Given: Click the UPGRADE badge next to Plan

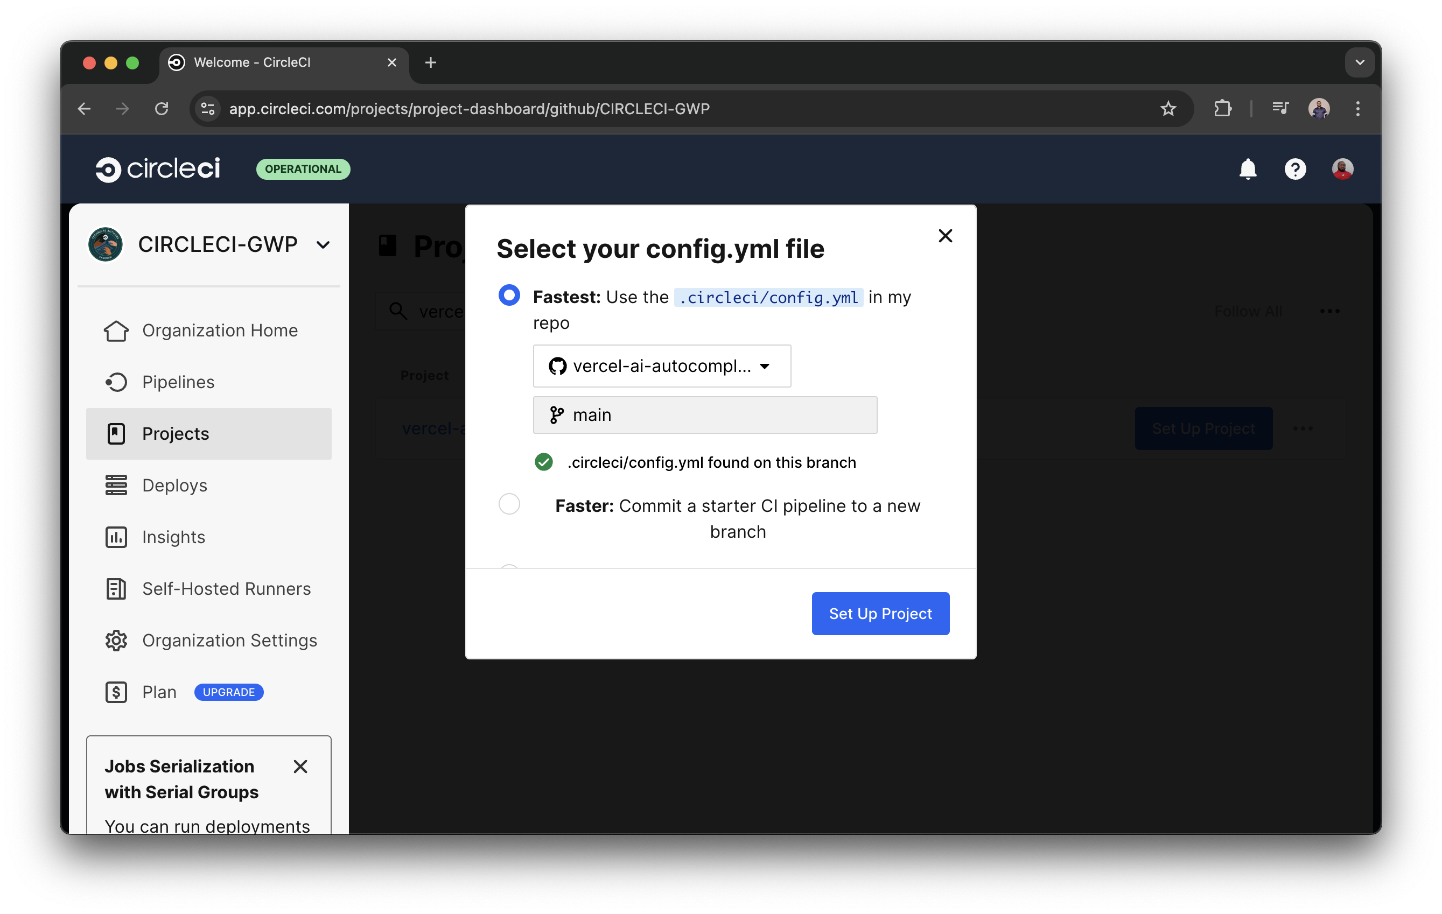Looking at the screenshot, I should (228, 692).
